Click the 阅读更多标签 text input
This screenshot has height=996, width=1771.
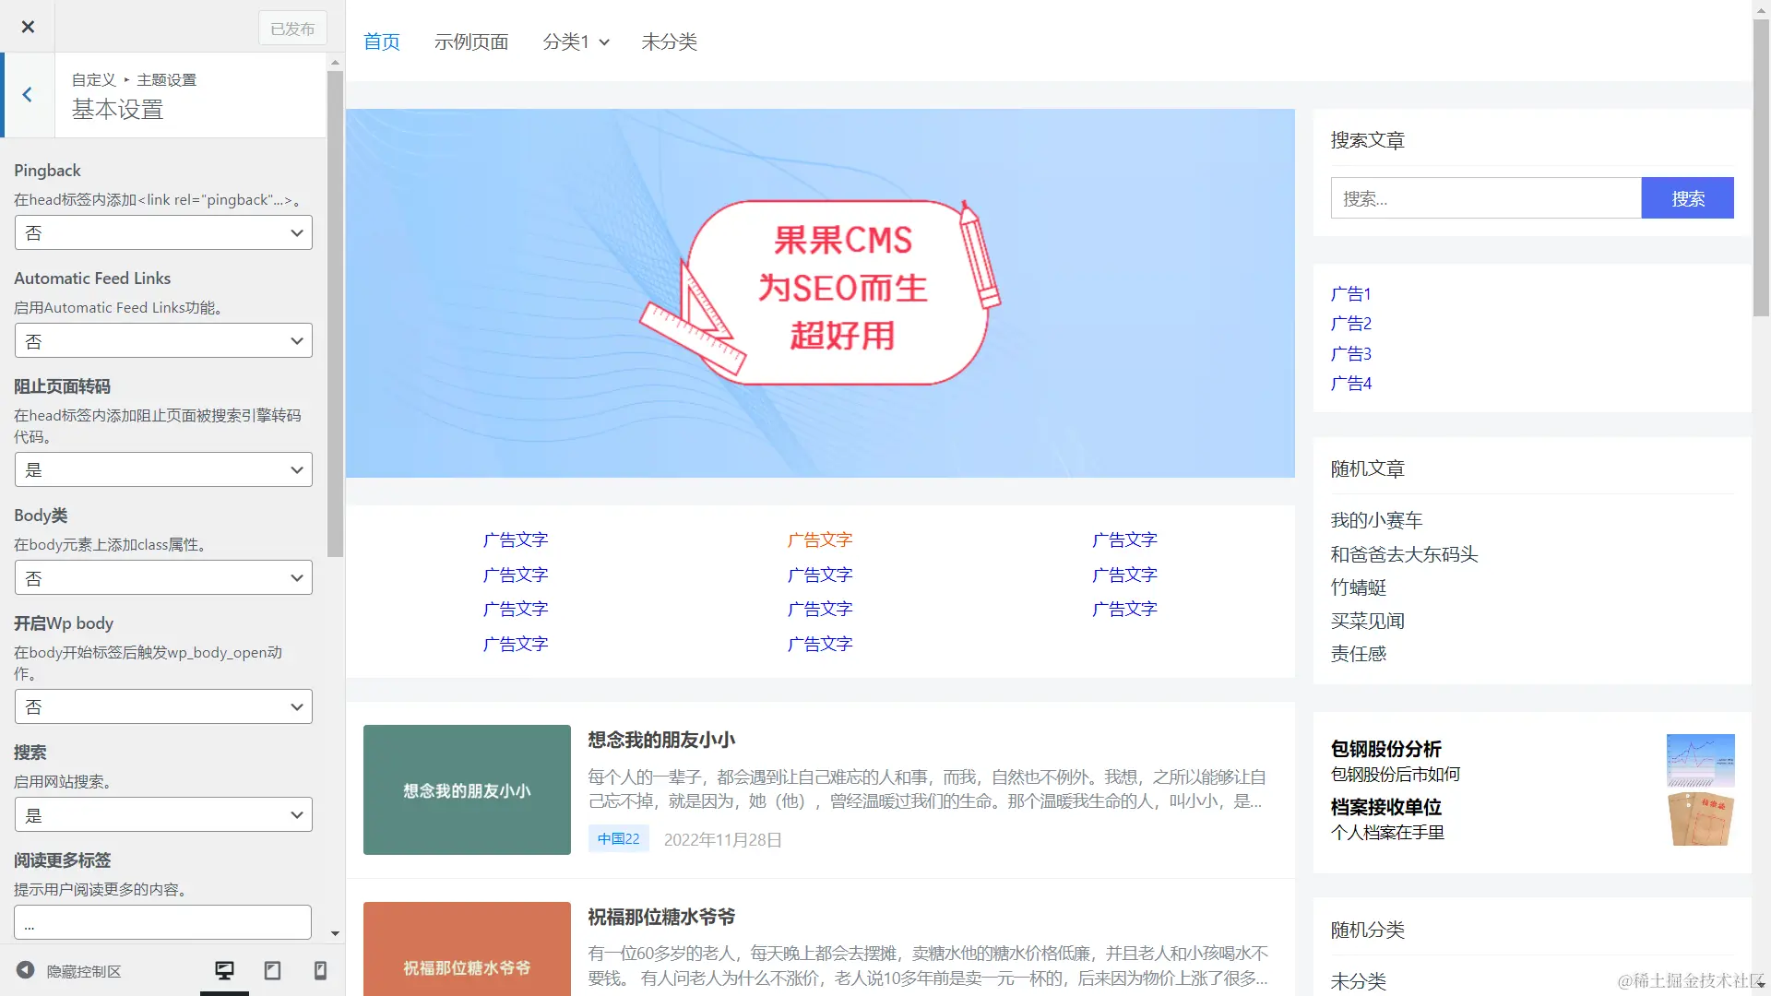tap(163, 922)
